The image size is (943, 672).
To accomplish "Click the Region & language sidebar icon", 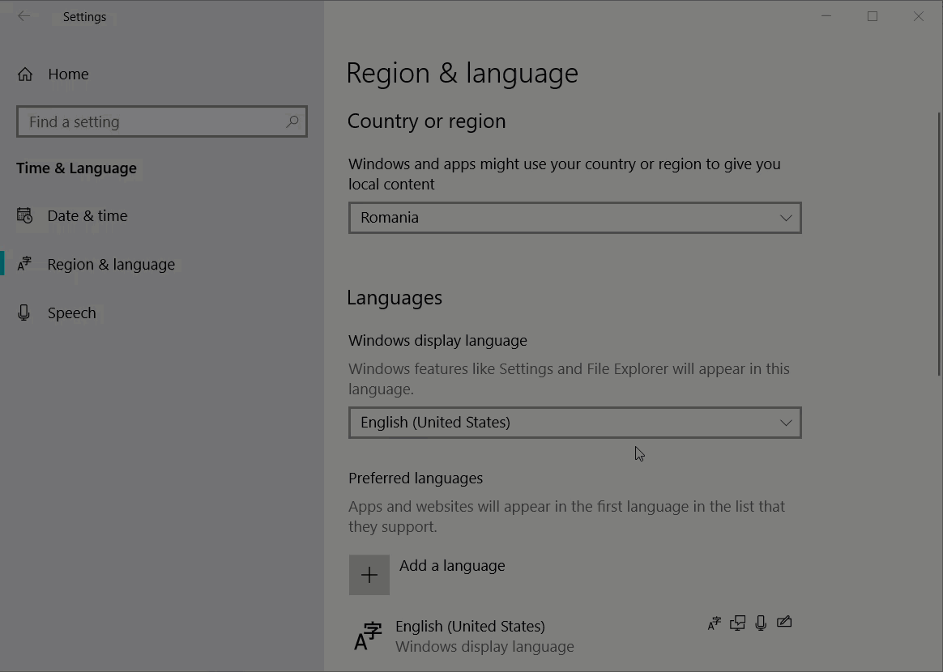I will tap(24, 264).
